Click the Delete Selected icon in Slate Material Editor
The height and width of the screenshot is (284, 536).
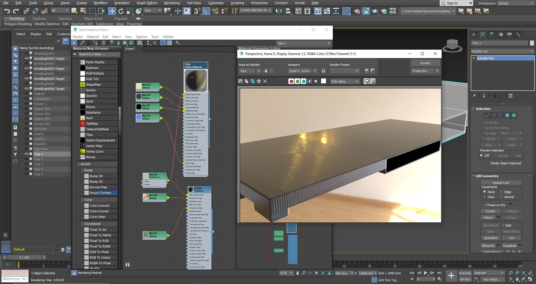coord(104,43)
